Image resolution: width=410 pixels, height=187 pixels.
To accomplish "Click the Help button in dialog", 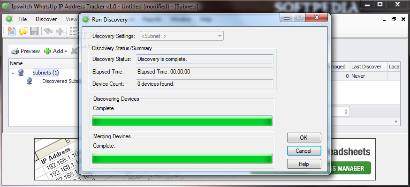I will pos(304,164).
